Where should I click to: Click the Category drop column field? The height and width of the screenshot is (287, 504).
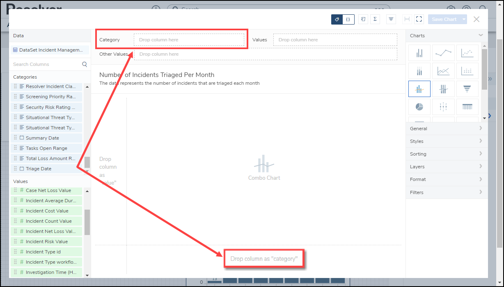pos(189,40)
